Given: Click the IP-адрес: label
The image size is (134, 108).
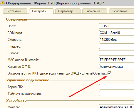Looking at the screenshot, I should pos(14,46).
